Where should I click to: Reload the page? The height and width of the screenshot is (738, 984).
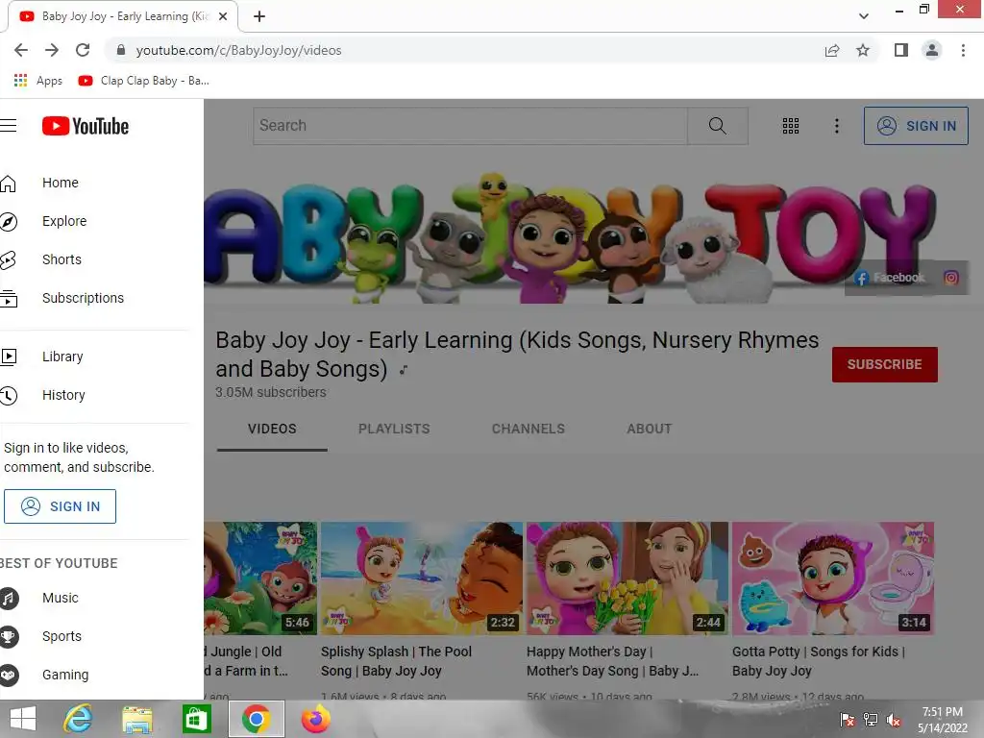click(83, 50)
